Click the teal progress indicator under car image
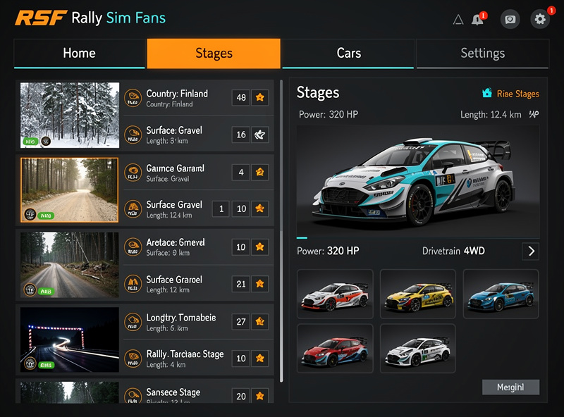Image resolution: width=564 pixels, height=417 pixels. [x=302, y=238]
